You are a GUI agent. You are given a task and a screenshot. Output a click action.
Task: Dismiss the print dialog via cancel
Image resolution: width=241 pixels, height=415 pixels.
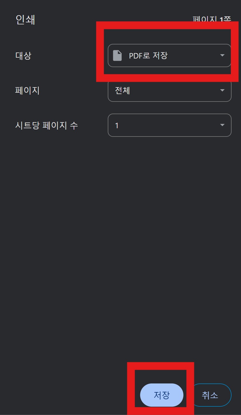[212, 395]
